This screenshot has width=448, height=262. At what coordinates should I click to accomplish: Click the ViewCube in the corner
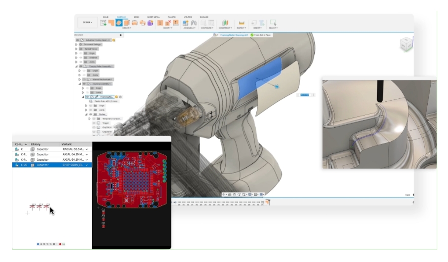(406, 44)
